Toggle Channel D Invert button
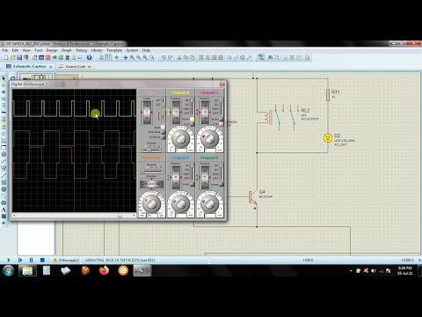The height and width of the screenshot is (317, 422). [x=222, y=184]
